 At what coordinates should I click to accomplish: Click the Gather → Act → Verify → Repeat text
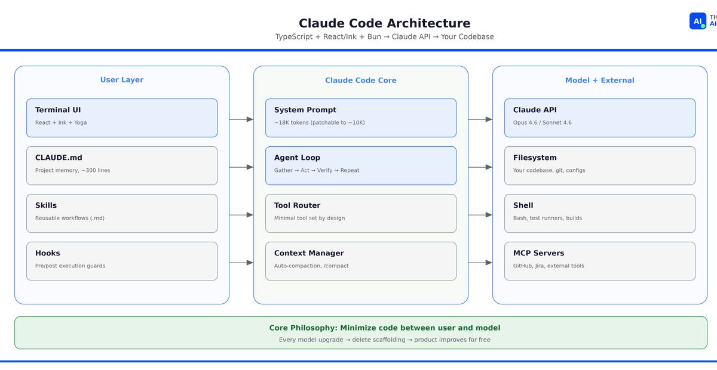(x=317, y=170)
